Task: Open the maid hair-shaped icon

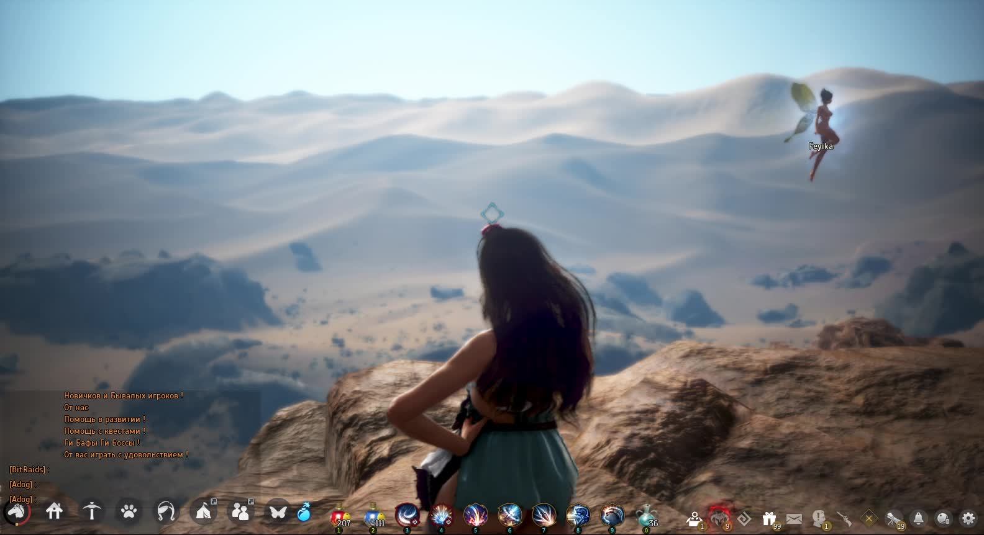Action: point(166,511)
